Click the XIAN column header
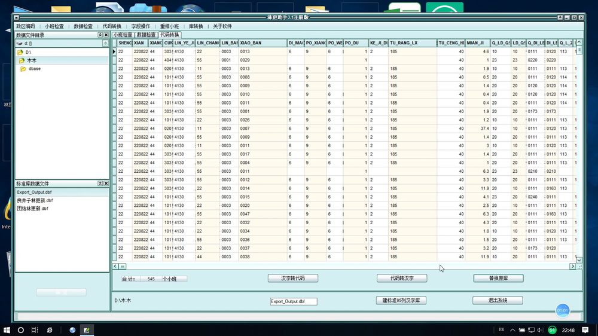598x336 pixels. click(x=141, y=43)
